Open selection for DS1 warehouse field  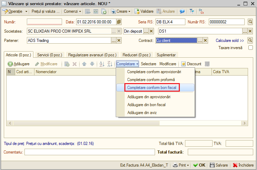point(245,31)
